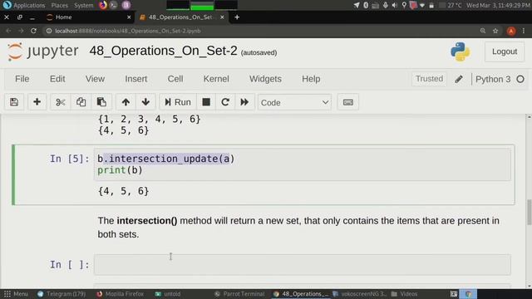The image size is (532, 299).
Task: Open the command palette keyboard icon
Action: coord(347,102)
